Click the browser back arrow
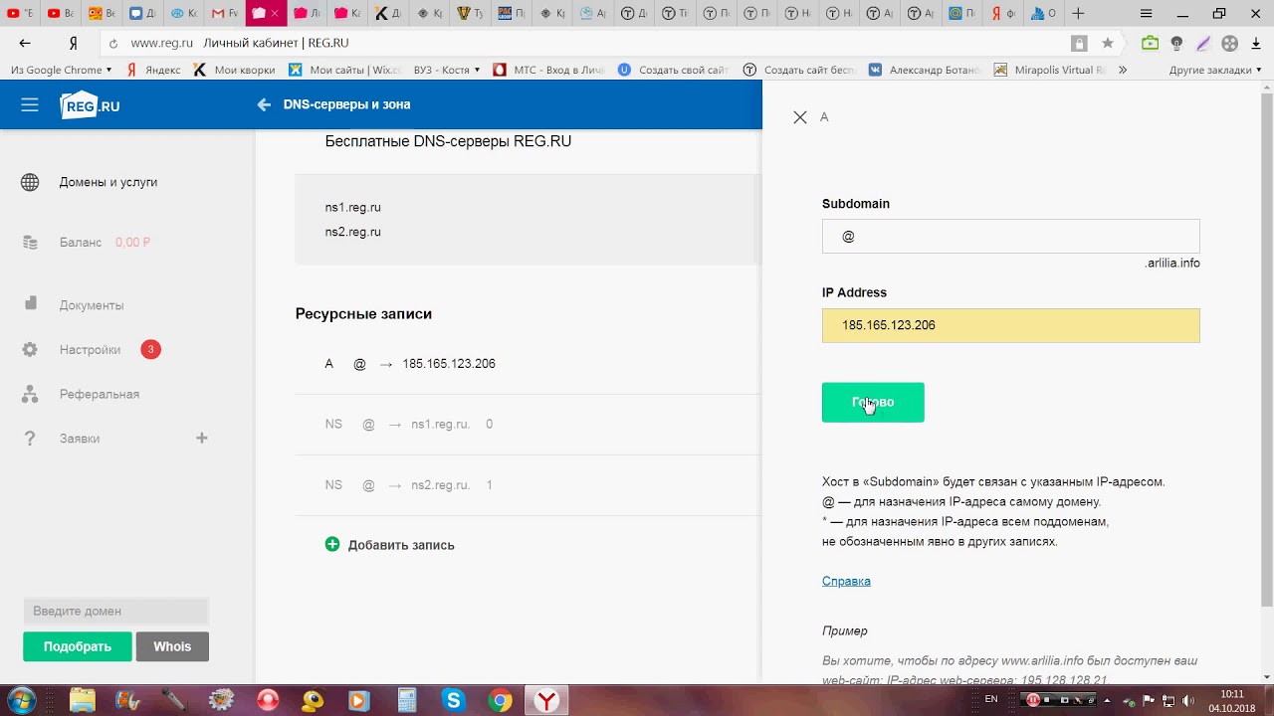 pos(25,43)
